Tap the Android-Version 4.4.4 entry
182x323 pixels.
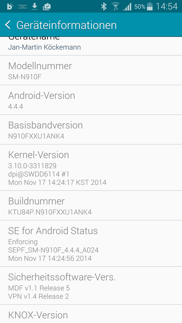pos(91,100)
